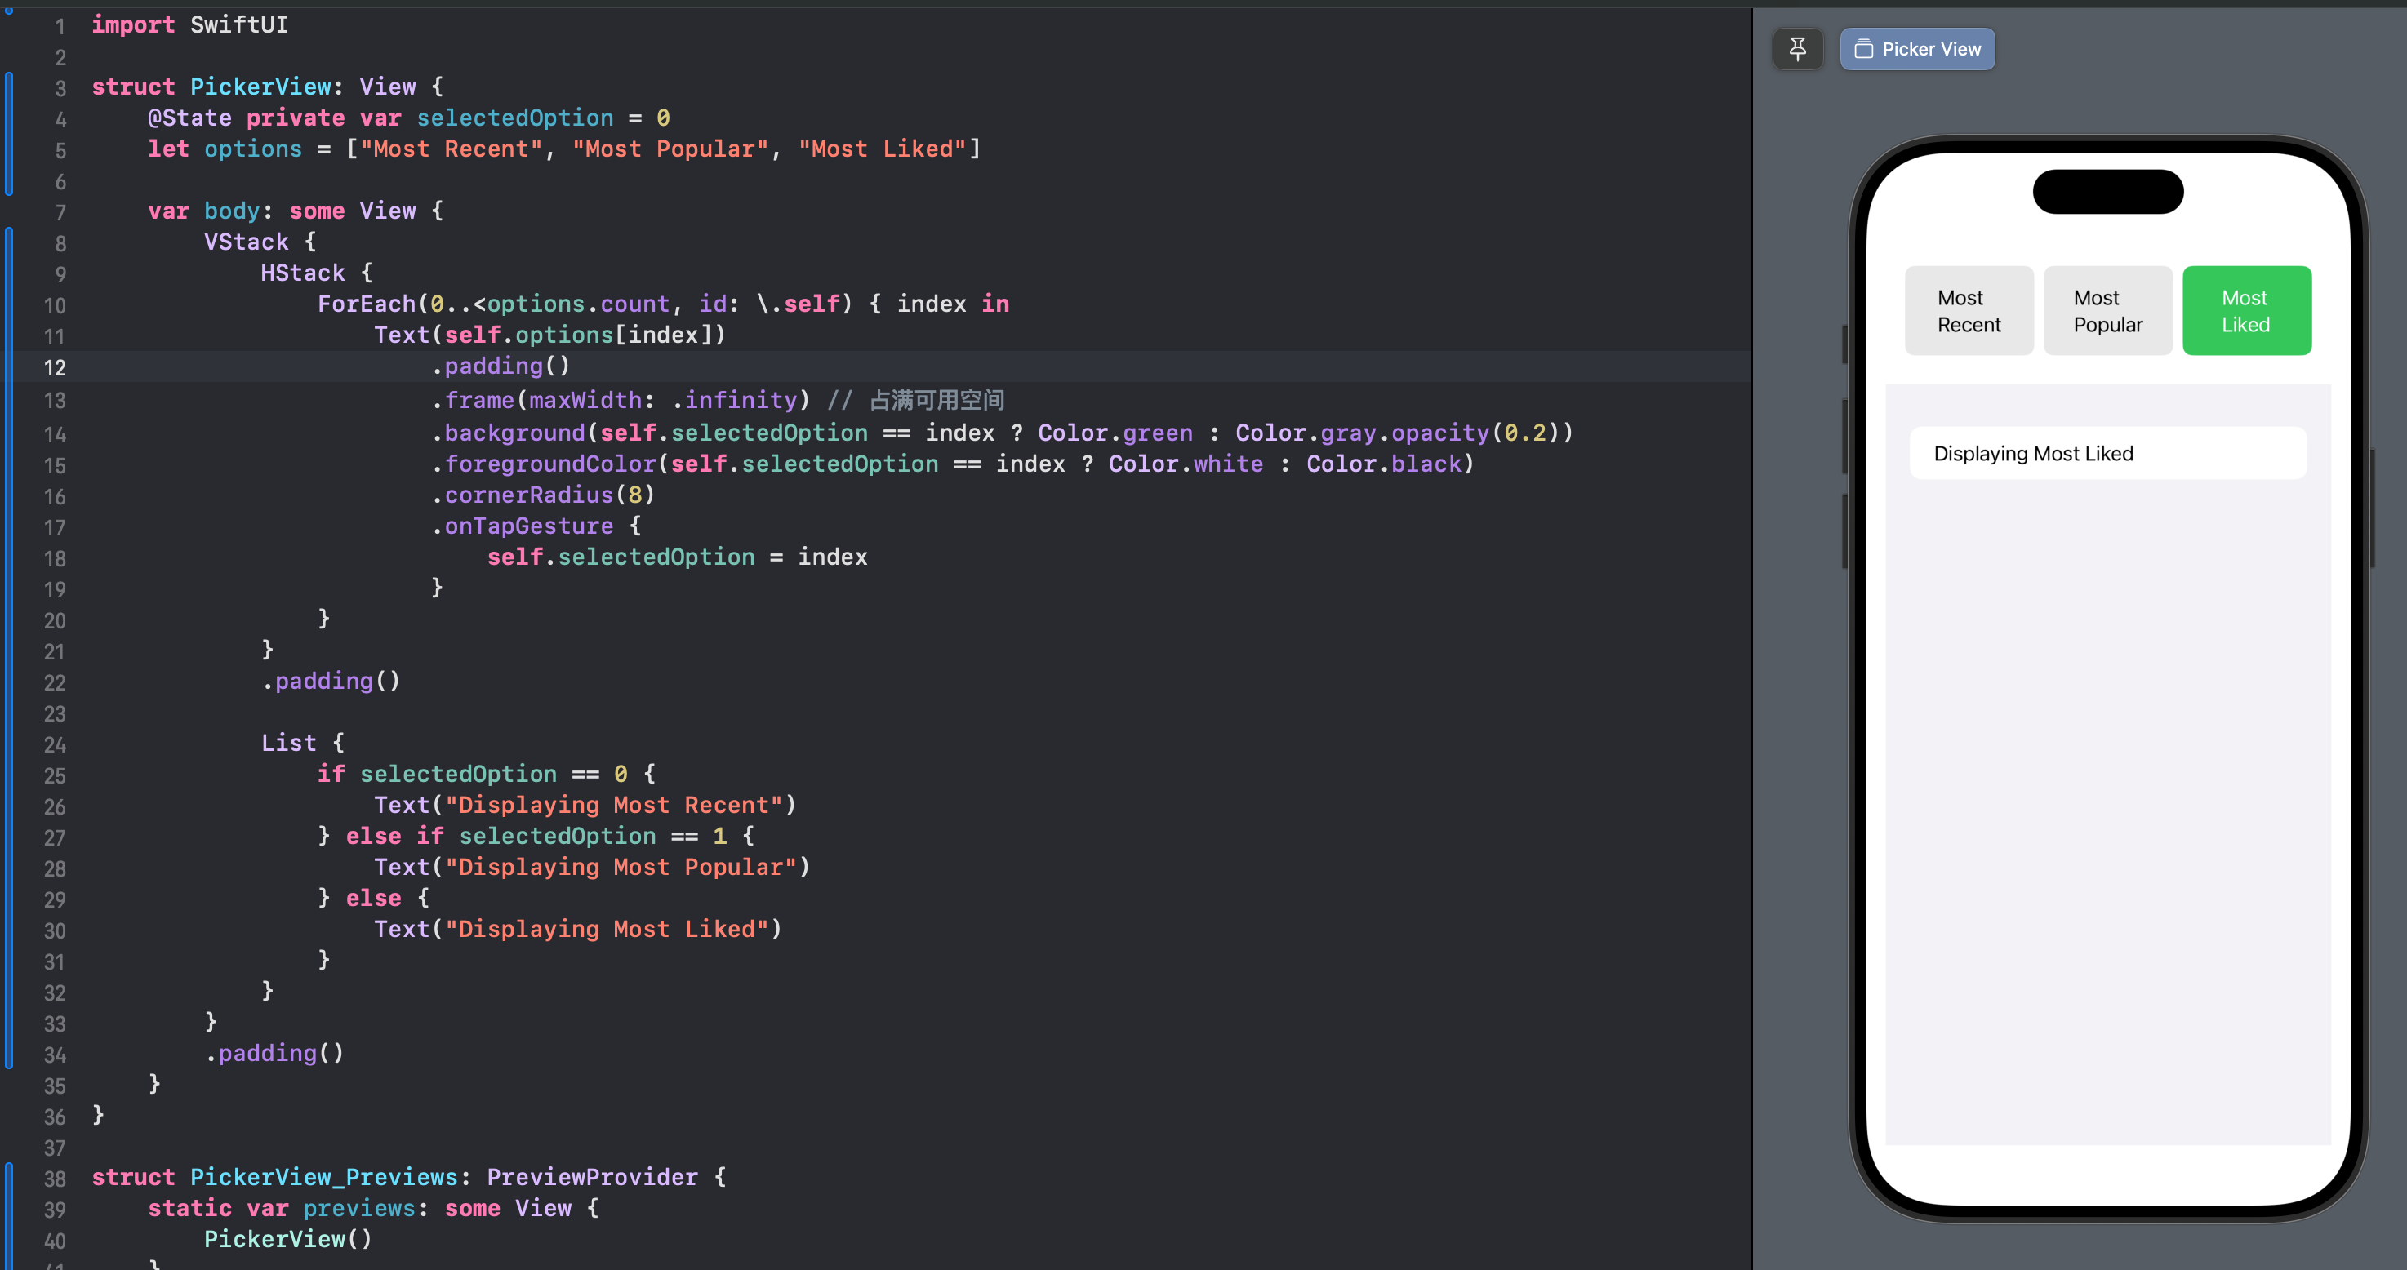Click the selectedOption state variable declaration
This screenshot has height=1270, width=2407.
[x=408, y=118]
